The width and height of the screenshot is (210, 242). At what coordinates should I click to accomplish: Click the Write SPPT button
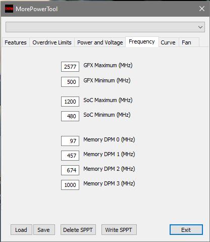point(119,230)
